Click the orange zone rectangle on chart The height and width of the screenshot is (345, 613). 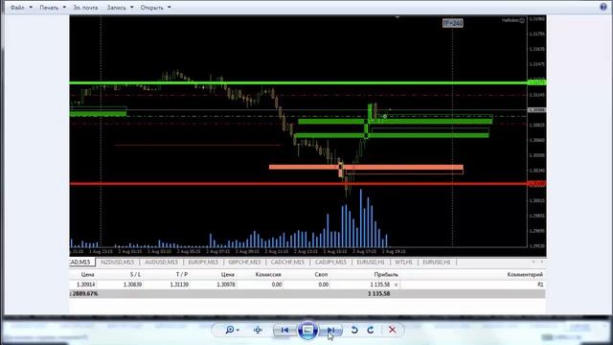tap(366, 167)
